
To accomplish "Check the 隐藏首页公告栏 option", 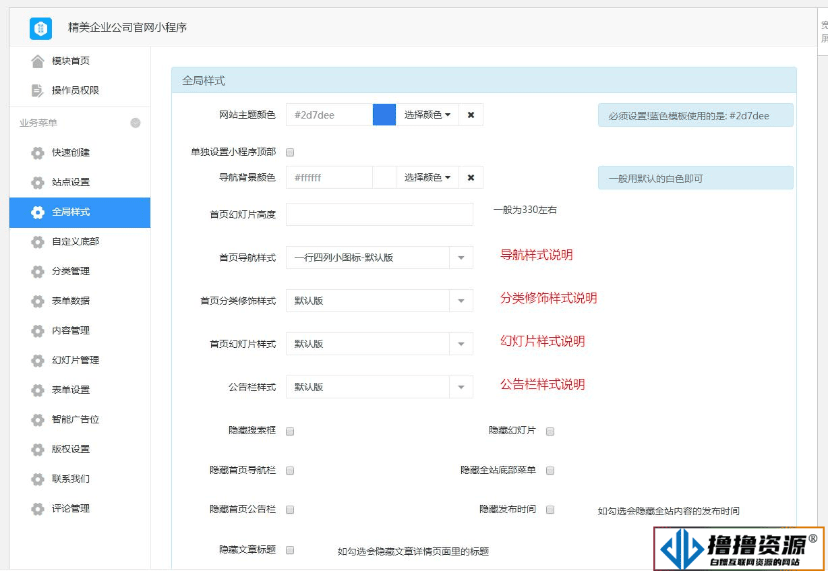I will 290,510.
